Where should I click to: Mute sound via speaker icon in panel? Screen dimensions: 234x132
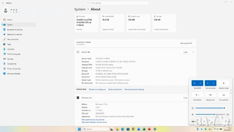[x=193, y=114]
